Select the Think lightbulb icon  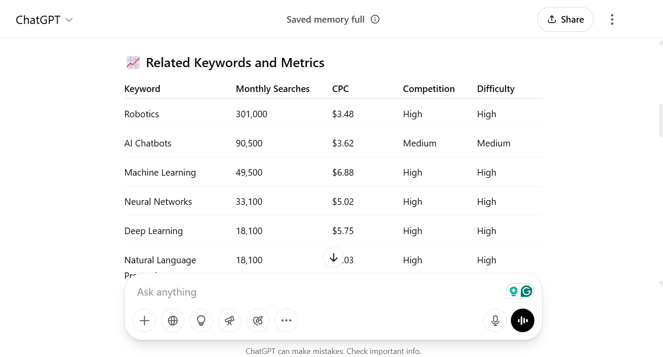[x=201, y=320]
